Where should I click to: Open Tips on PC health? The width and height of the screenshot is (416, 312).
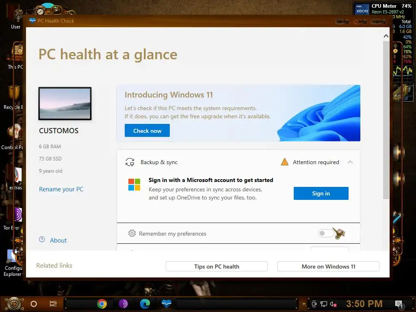click(x=217, y=266)
